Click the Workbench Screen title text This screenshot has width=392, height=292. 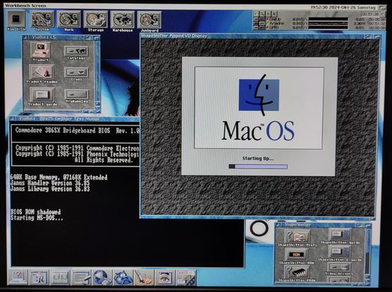pyautogui.click(x=25, y=5)
